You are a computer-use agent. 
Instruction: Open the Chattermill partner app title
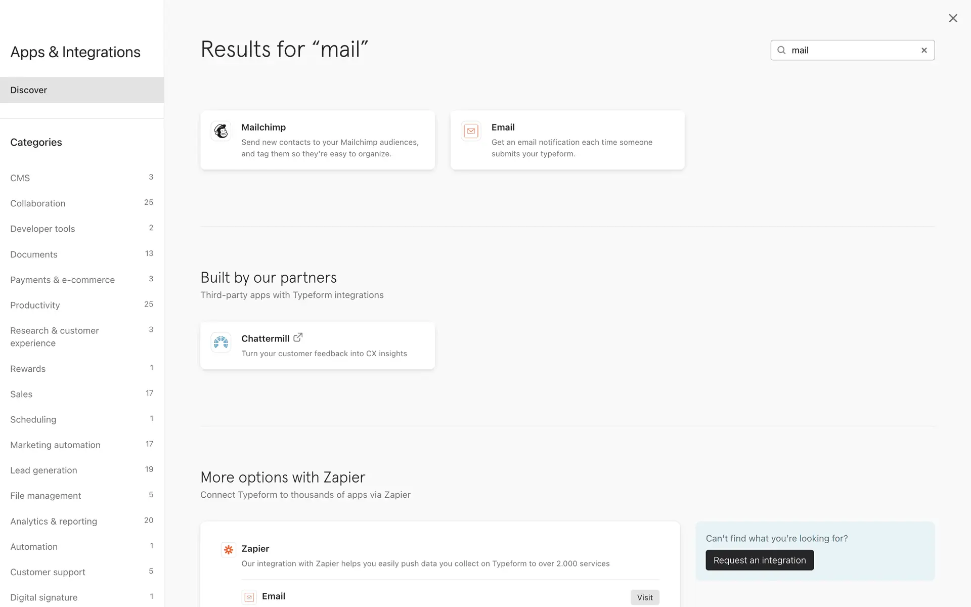pos(266,339)
